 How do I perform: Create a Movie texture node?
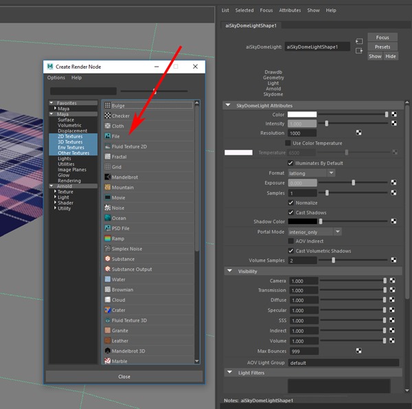pos(148,198)
